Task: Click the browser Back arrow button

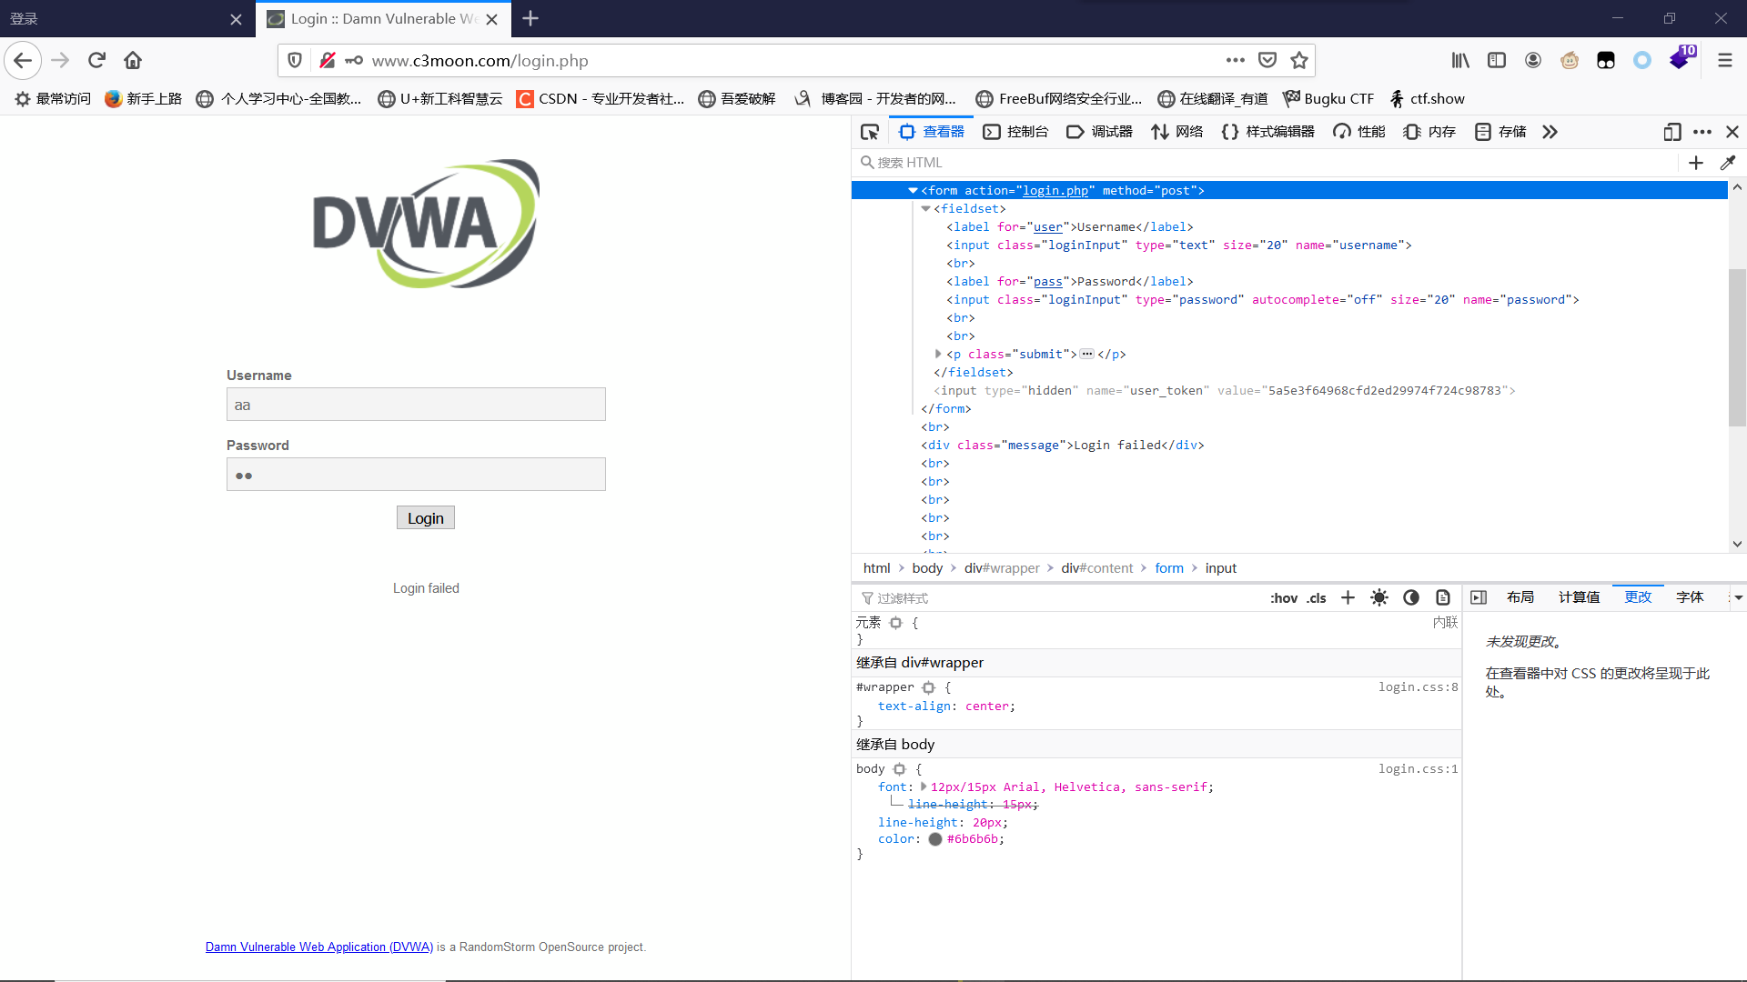Action: click(x=23, y=60)
